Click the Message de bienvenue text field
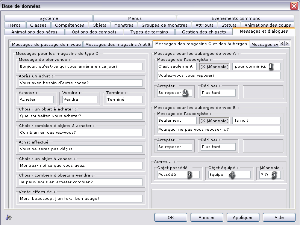The width and height of the screenshot is (300, 225). [x=80, y=66]
